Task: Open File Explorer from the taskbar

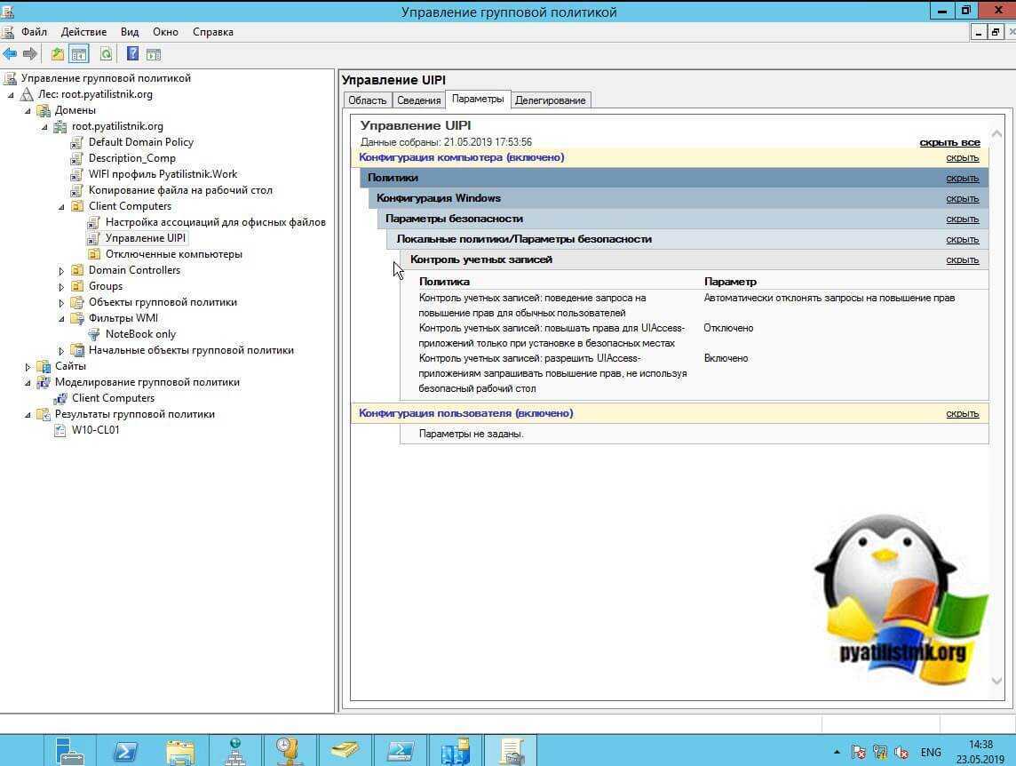Action: tap(179, 751)
